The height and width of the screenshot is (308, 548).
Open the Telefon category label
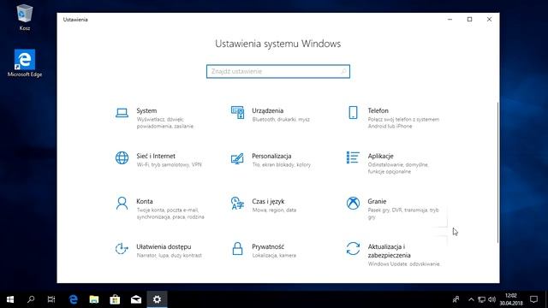(x=378, y=110)
